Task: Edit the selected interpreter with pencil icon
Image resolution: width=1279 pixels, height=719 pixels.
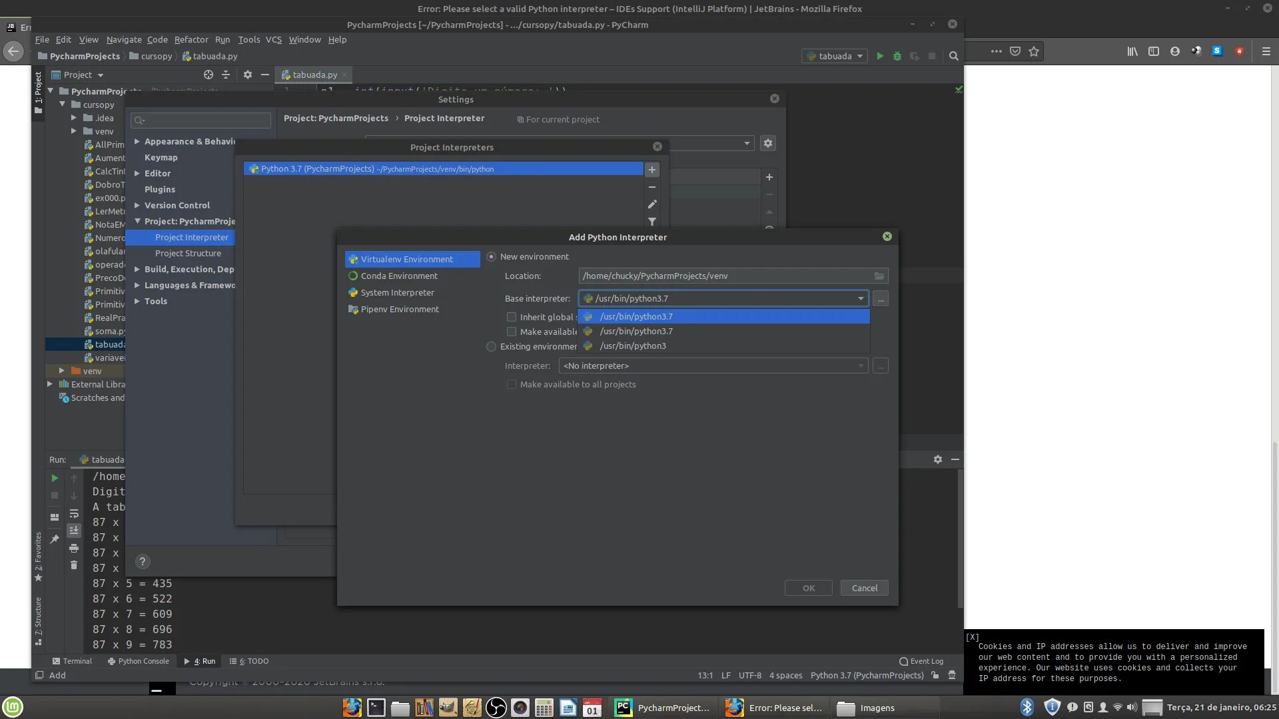Action: click(652, 204)
